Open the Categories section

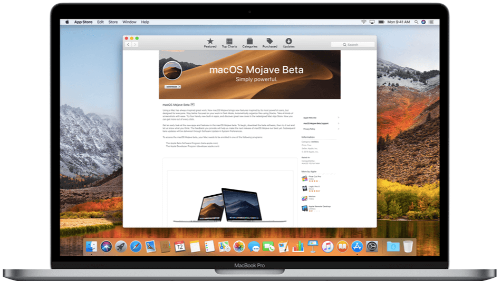249,43
